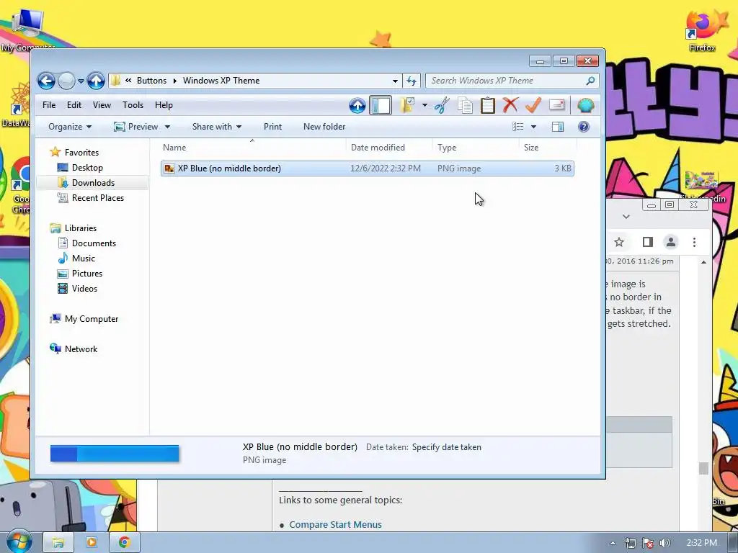Viewport: 738px width, 553px height.
Task: Toggle the navigation pane toolbar button
Action: [x=381, y=105]
